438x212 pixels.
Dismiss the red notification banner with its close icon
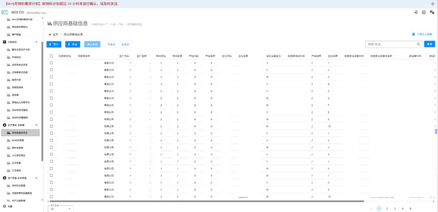click(x=432, y=4)
